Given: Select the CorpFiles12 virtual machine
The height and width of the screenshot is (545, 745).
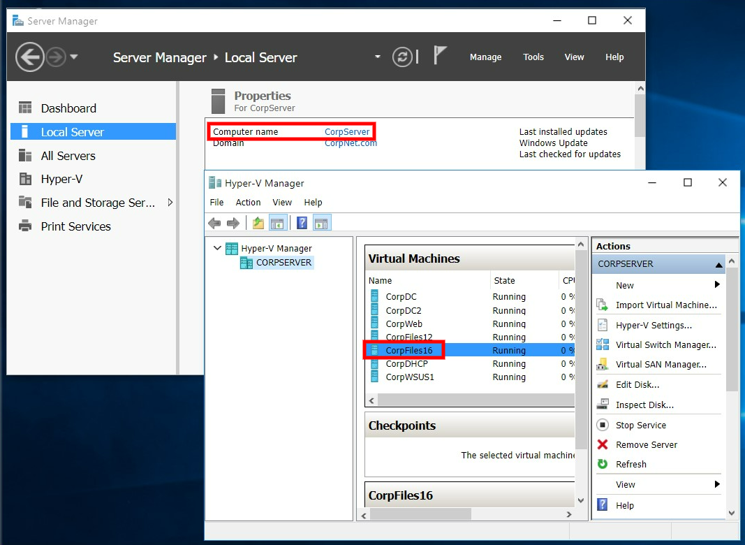Looking at the screenshot, I should pos(469,337).
